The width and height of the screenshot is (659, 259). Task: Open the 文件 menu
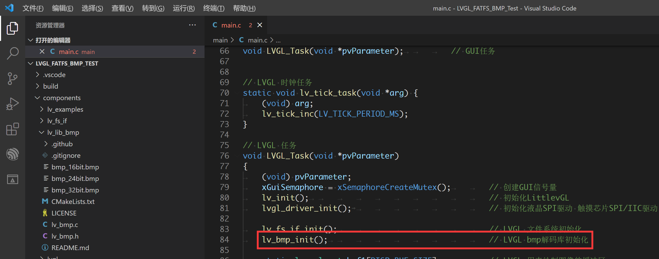click(33, 8)
